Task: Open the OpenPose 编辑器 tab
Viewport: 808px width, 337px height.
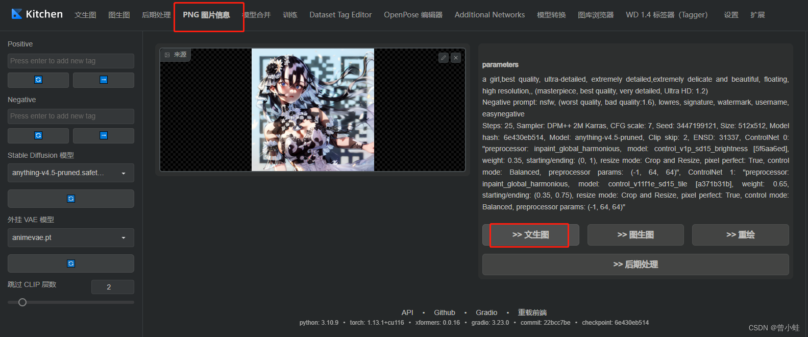Action: coord(413,15)
